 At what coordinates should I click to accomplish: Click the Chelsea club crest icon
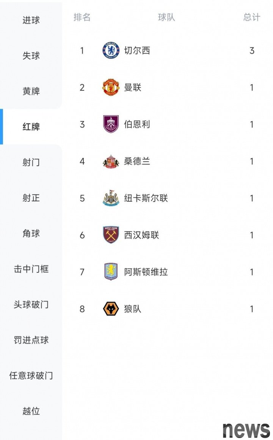111,51
